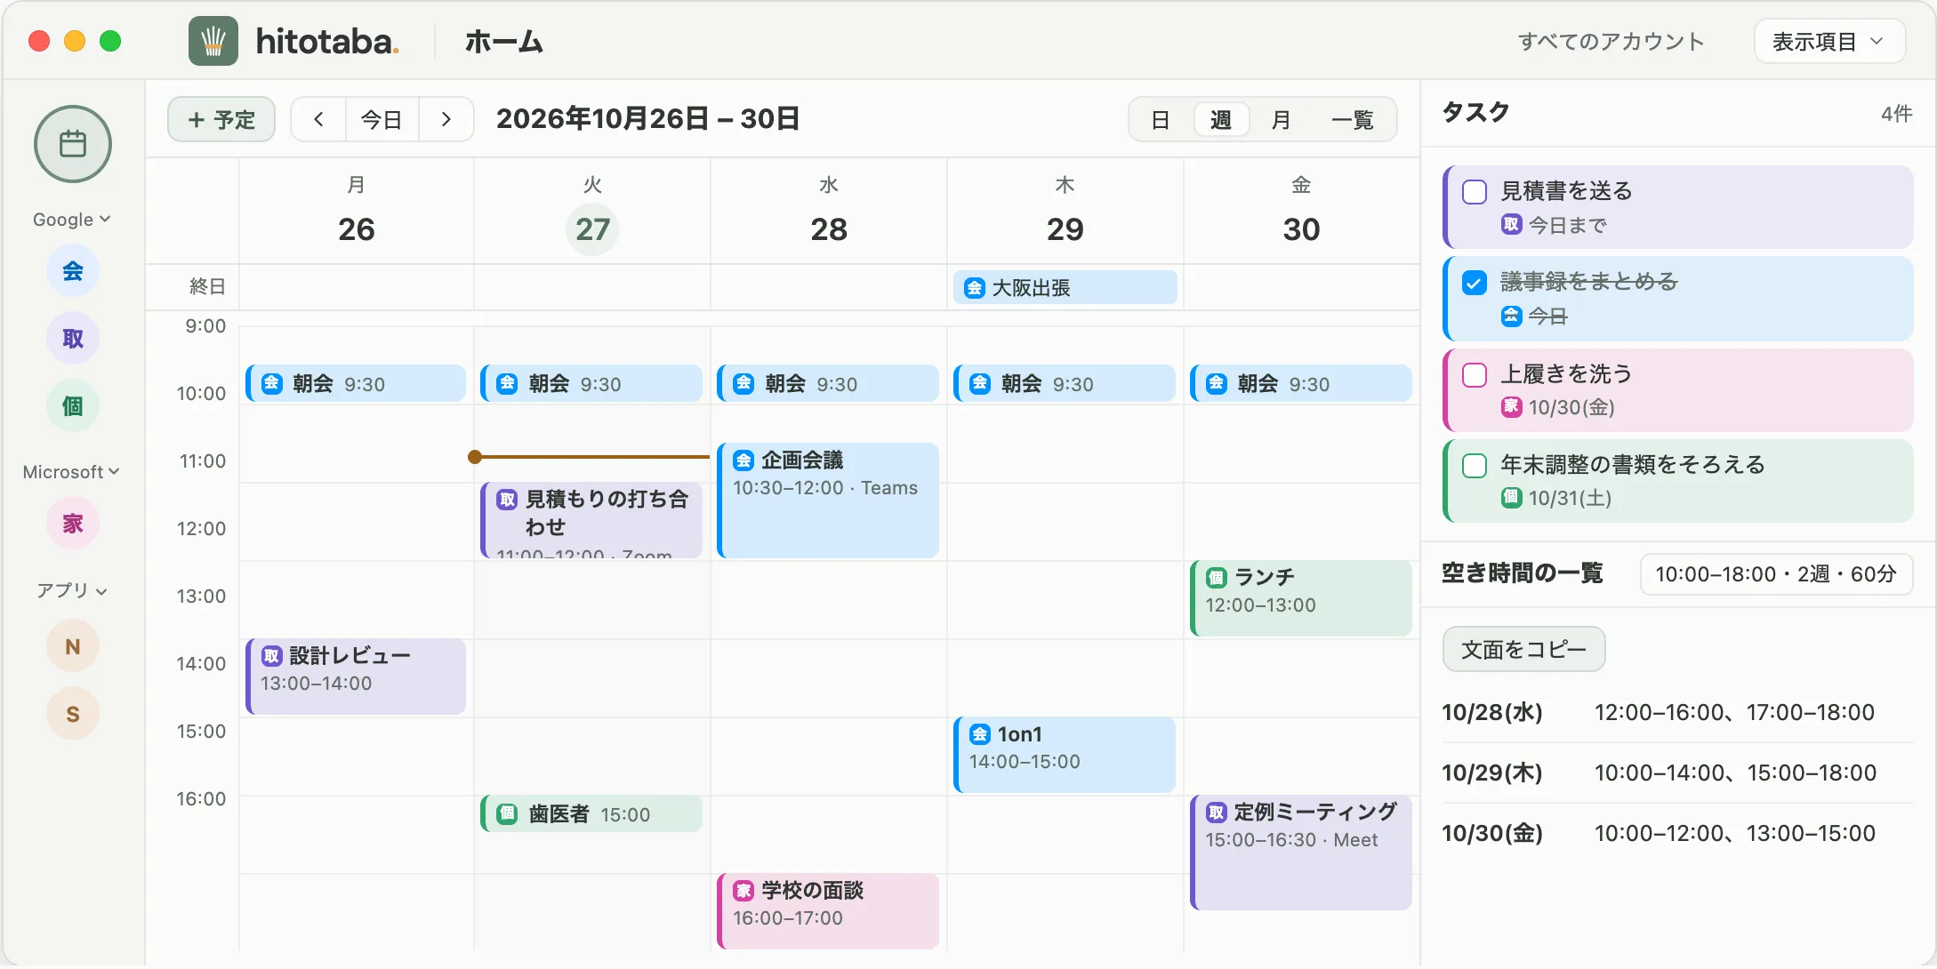Check the 年末調整の書類をそろえる checkbox

coord(1475,466)
